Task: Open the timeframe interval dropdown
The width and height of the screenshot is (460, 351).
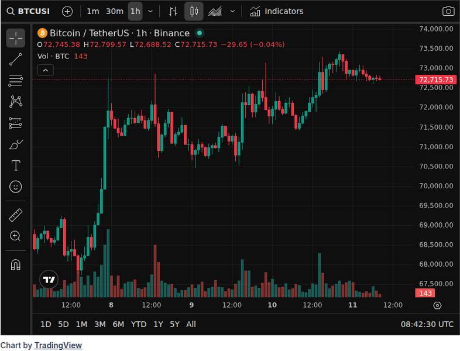Action: (x=150, y=12)
